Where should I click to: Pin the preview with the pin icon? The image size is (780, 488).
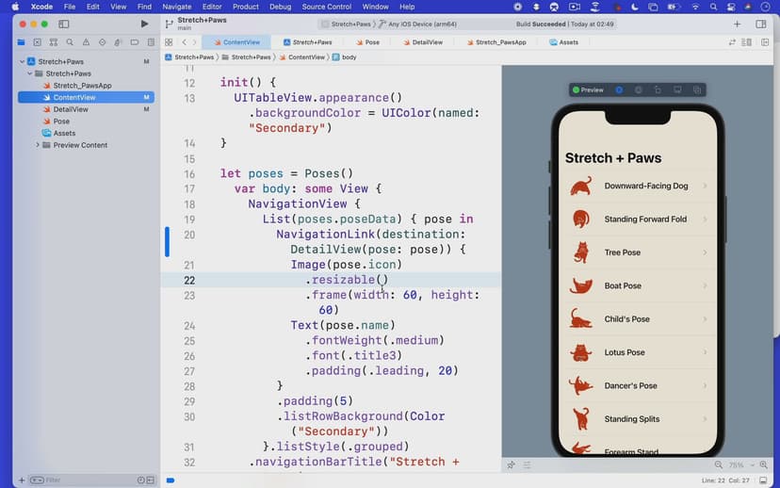(512, 465)
